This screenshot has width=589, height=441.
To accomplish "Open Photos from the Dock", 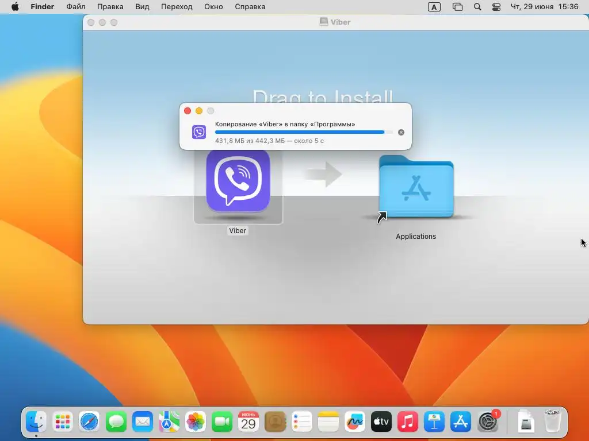I will pyautogui.click(x=196, y=422).
